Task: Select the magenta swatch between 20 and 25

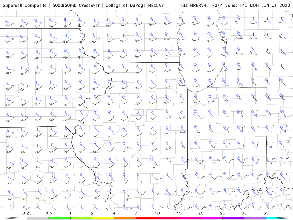Action: pyautogui.click(x=212, y=218)
